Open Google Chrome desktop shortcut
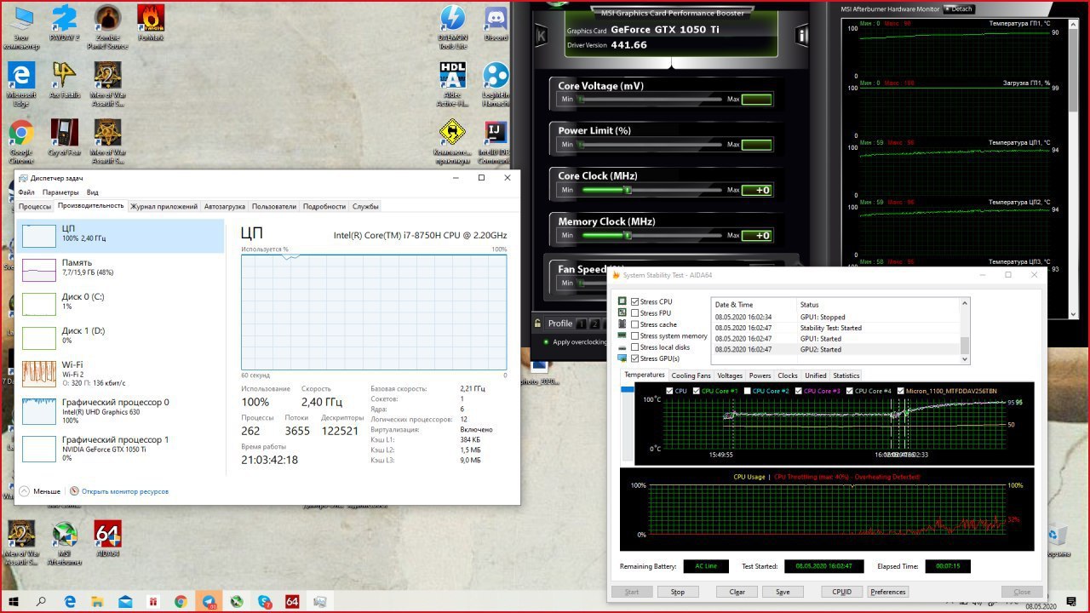The image size is (1090, 613). 21,140
